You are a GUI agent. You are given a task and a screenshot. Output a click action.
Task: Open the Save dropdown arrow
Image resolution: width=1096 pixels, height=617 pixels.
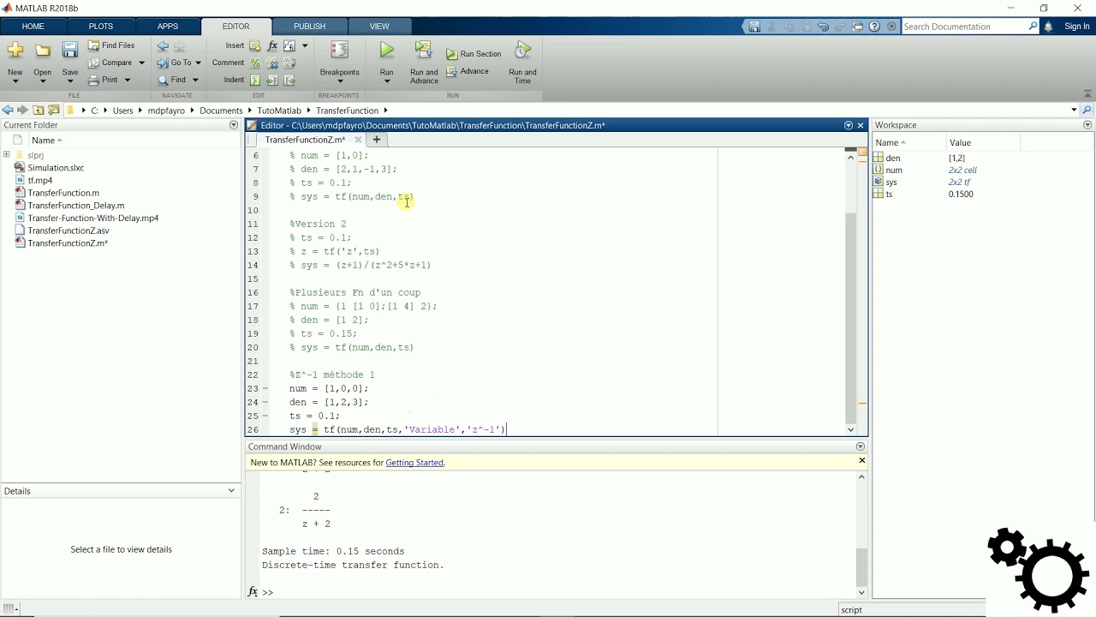tap(70, 81)
